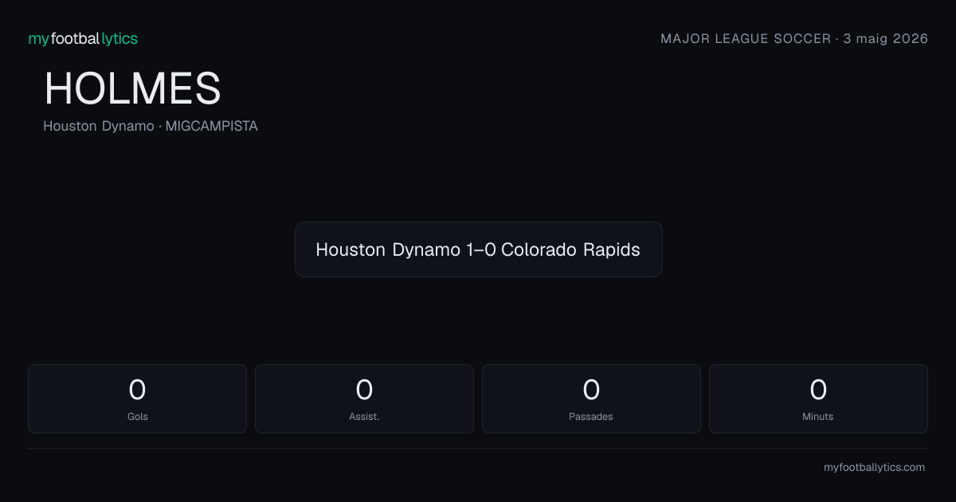956x502 pixels.
Task: Select the Assist. stat card
Action: 364,398
